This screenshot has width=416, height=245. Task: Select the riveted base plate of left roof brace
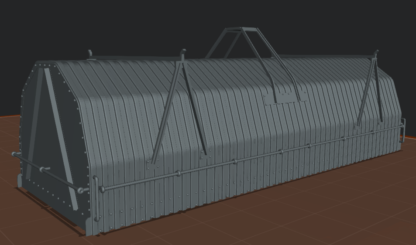tap(153, 164)
